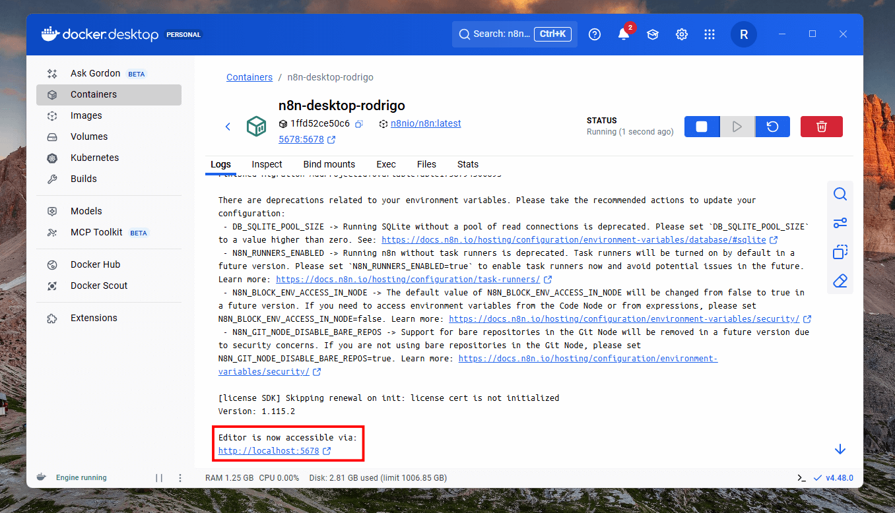Image resolution: width=895 pixels, height=513 pixels.
Task: Select the Logs tab
Action: click(x=221, y=165)
